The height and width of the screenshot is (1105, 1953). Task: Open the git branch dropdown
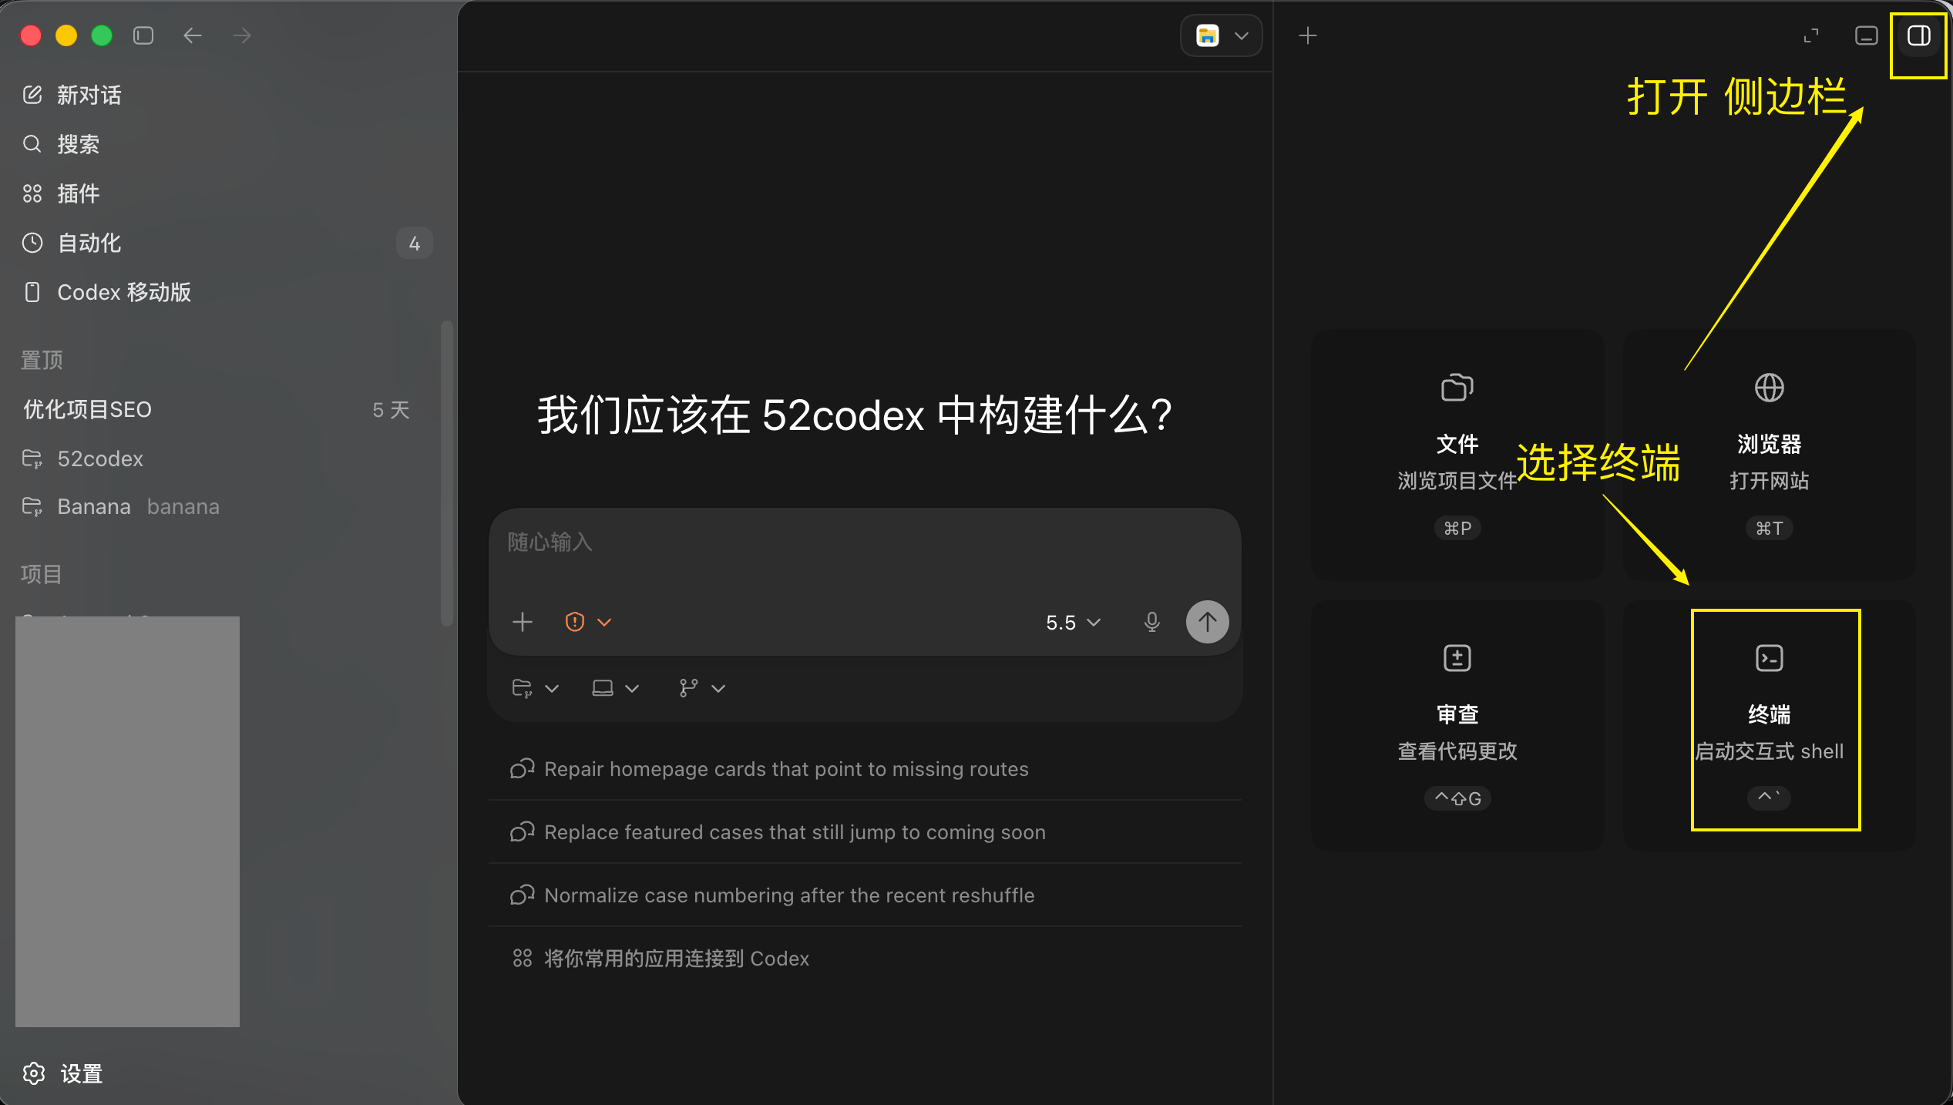701,688
